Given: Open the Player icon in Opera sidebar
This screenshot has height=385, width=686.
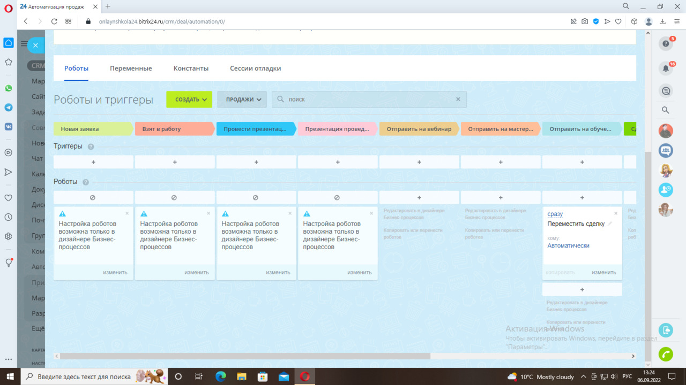Looking at the screenshot, I should (9, 152).
